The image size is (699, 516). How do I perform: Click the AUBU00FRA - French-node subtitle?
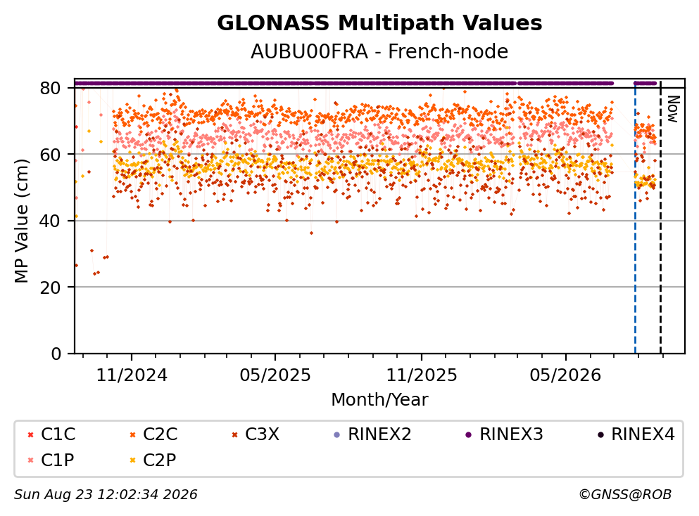tap(379, 51)
